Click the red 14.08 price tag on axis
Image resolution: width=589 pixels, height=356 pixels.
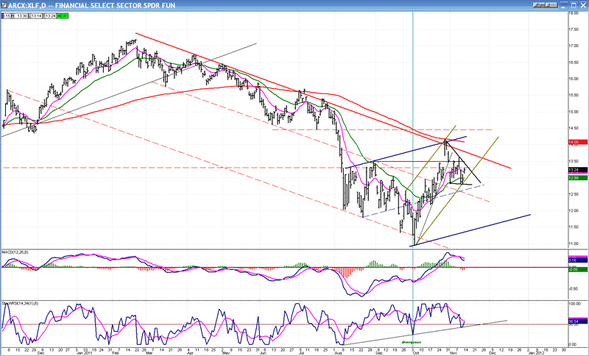click(x=578, y=142)
